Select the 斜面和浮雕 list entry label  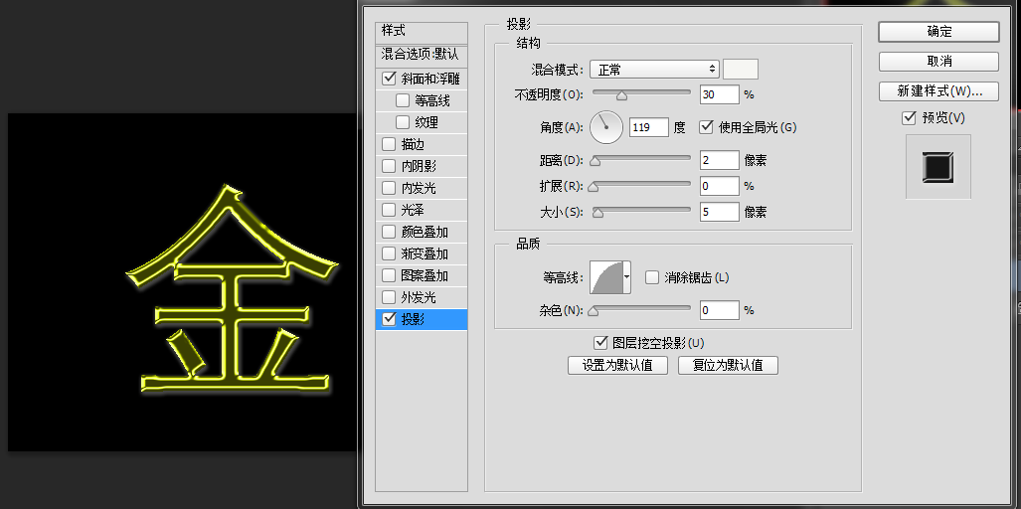pos(430,79)
